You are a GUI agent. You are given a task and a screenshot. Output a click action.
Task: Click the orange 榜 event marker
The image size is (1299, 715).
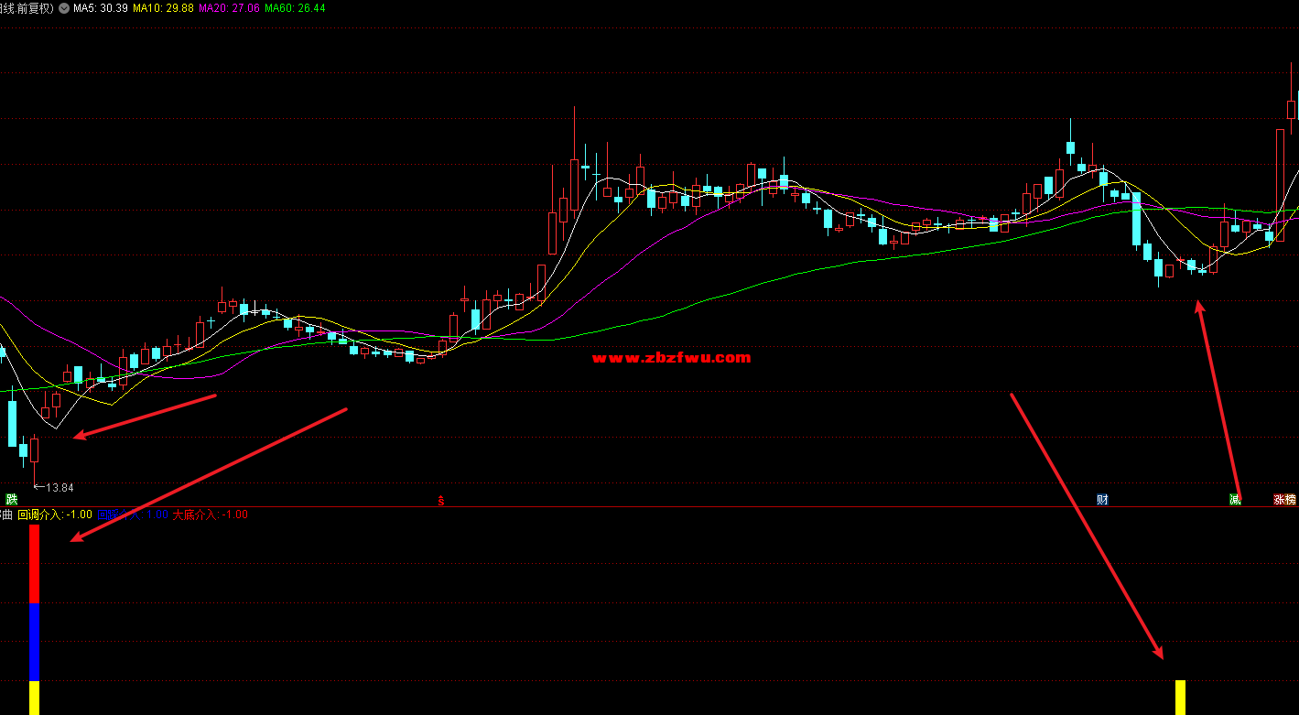1291,500
